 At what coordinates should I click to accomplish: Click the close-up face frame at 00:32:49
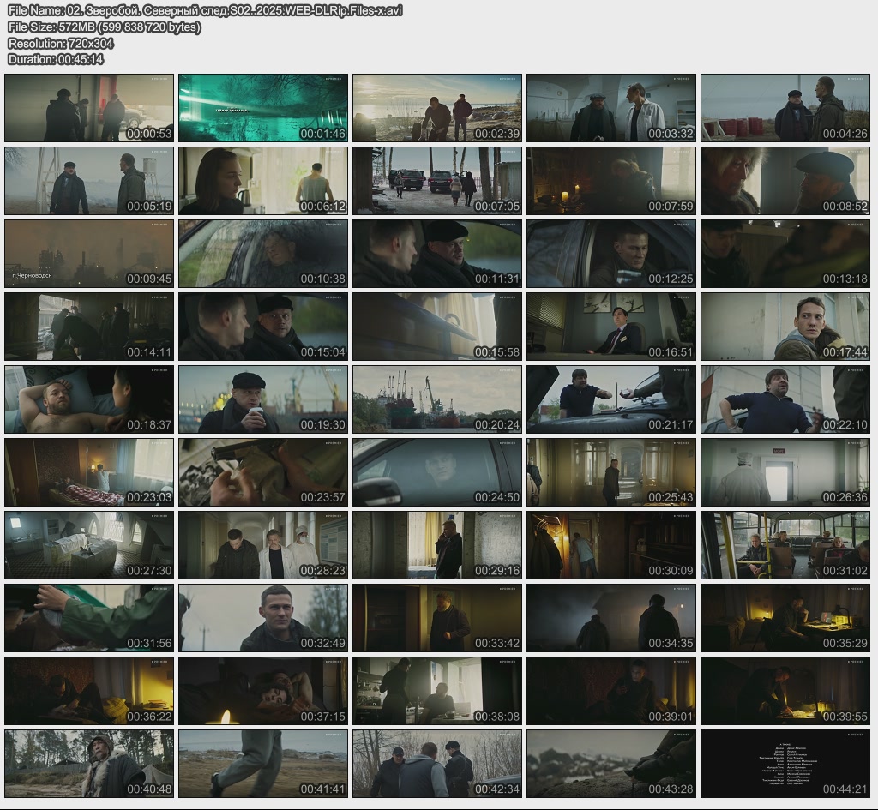coord(263,618)
